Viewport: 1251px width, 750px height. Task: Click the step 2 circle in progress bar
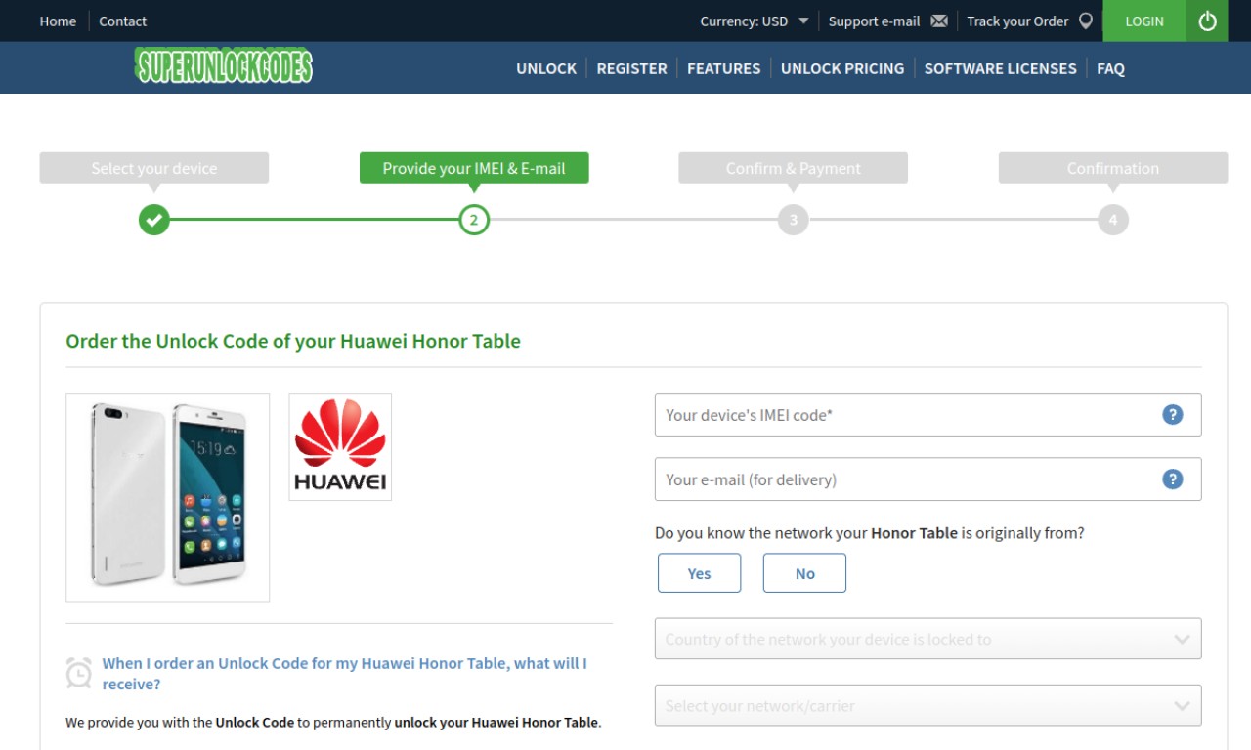pyautogui.click(x=474, y=220)
